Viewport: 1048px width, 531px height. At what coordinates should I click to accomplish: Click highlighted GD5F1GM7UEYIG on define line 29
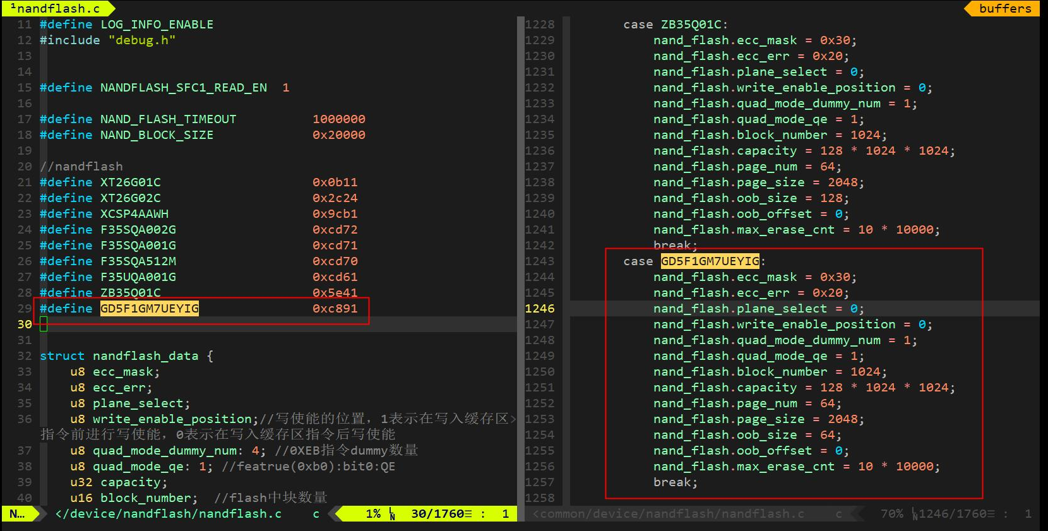[150, 309]
